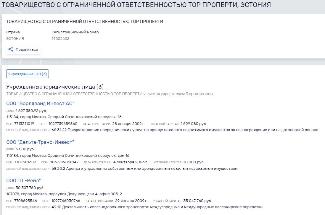Click address Средний Овчинниковский переулок, 16 of Ворлдвайд
This screenshot has height=215, width=325.
click(64, 117)
